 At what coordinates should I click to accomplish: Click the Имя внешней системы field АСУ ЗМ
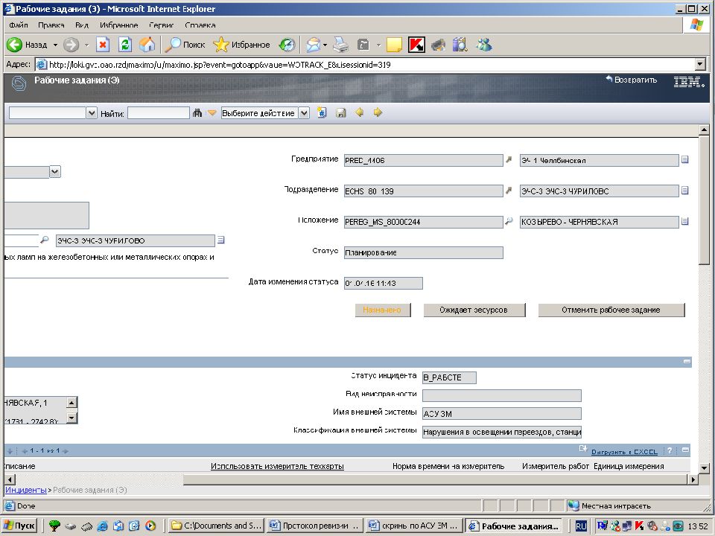tap(501, 414)
